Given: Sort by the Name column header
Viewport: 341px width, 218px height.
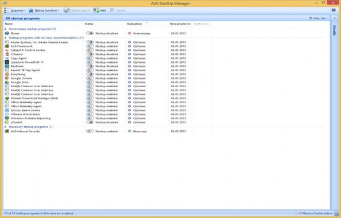Looking at the screenshot, I should pyautogui.click(x=44, y=24).
